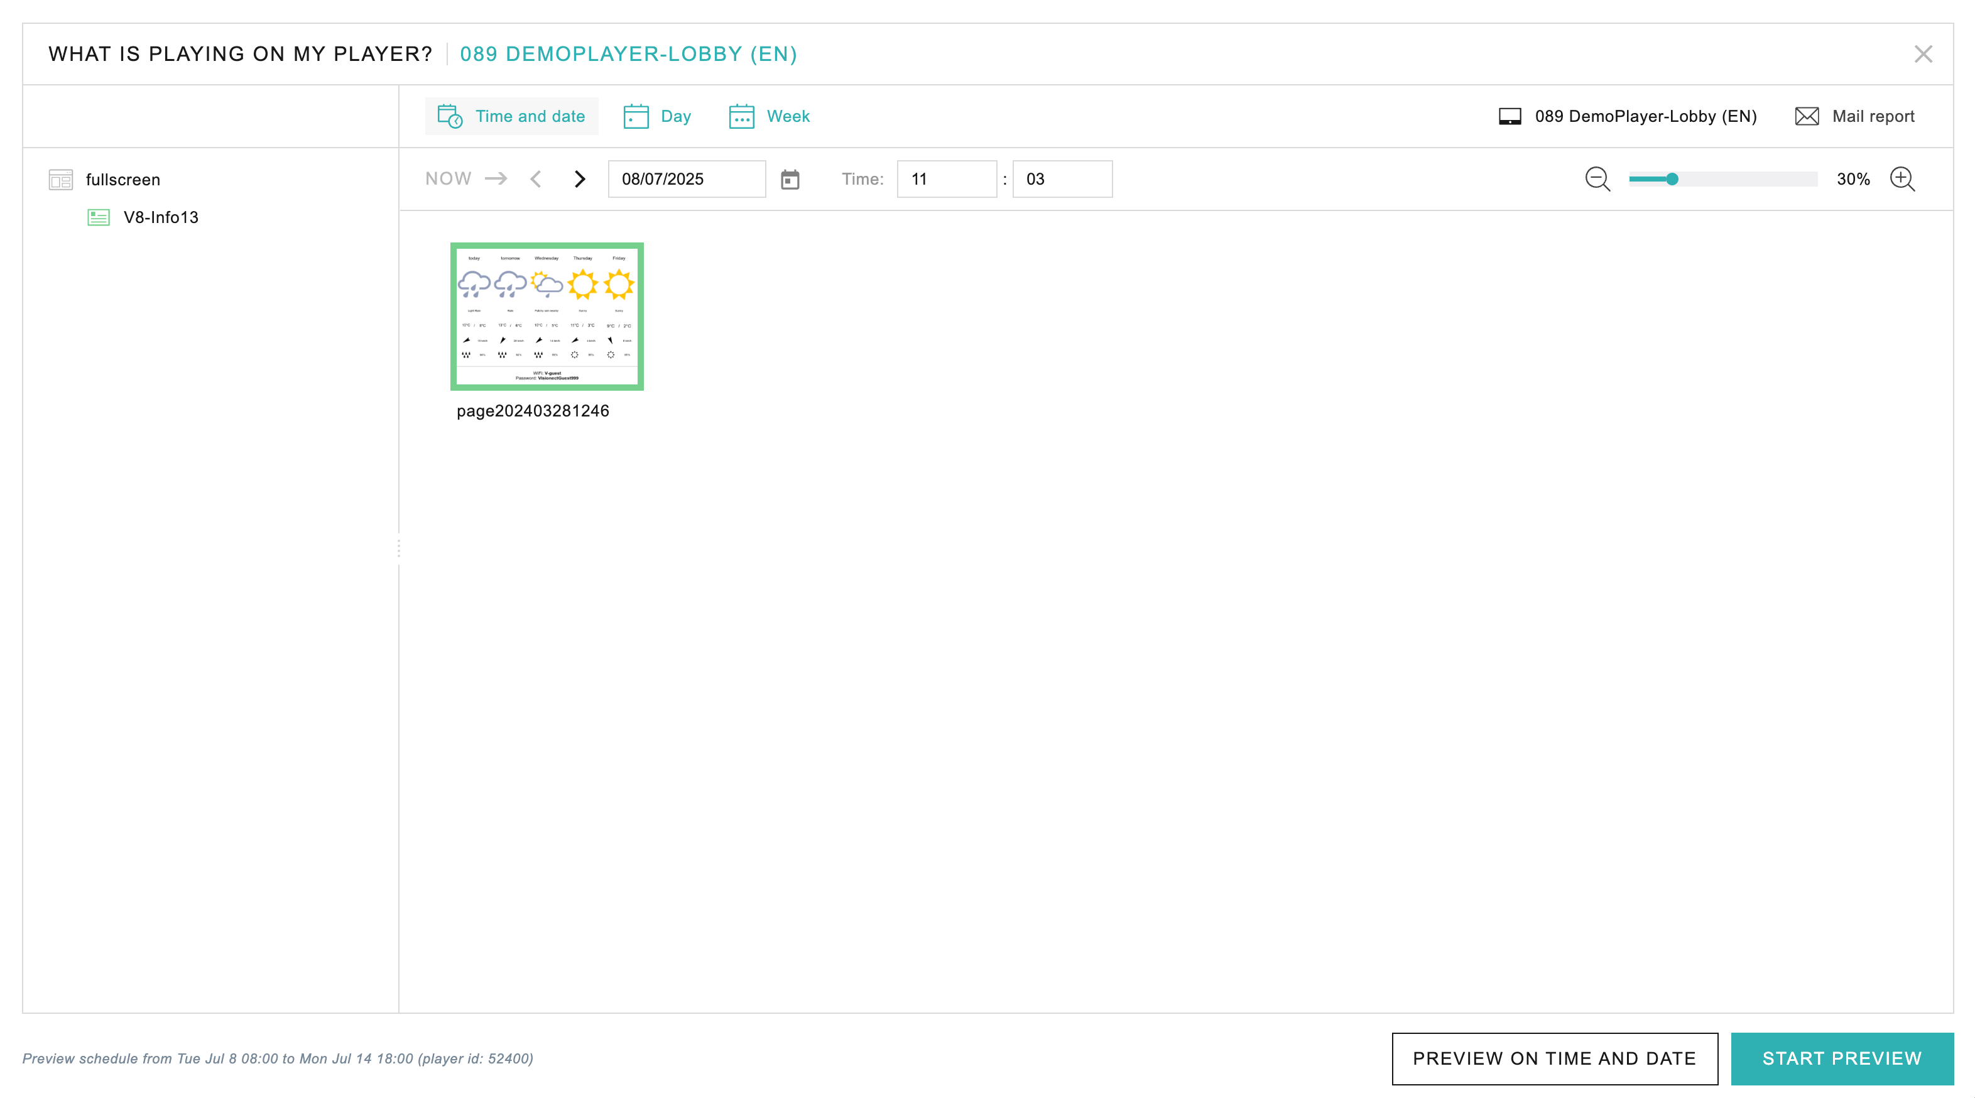Click Start Preview button

tap(1842, 1058)
